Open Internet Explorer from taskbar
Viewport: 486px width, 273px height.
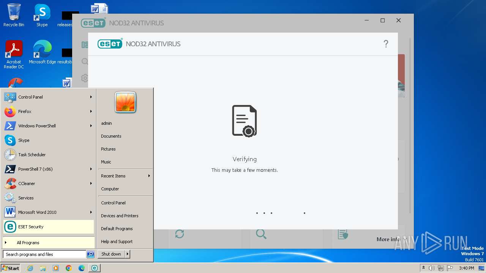(x=30, y=268)
